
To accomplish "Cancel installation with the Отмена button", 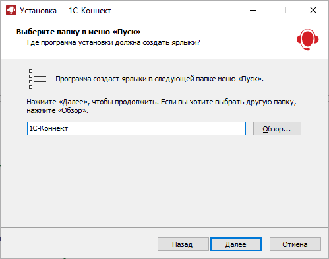I will [295, 244].
